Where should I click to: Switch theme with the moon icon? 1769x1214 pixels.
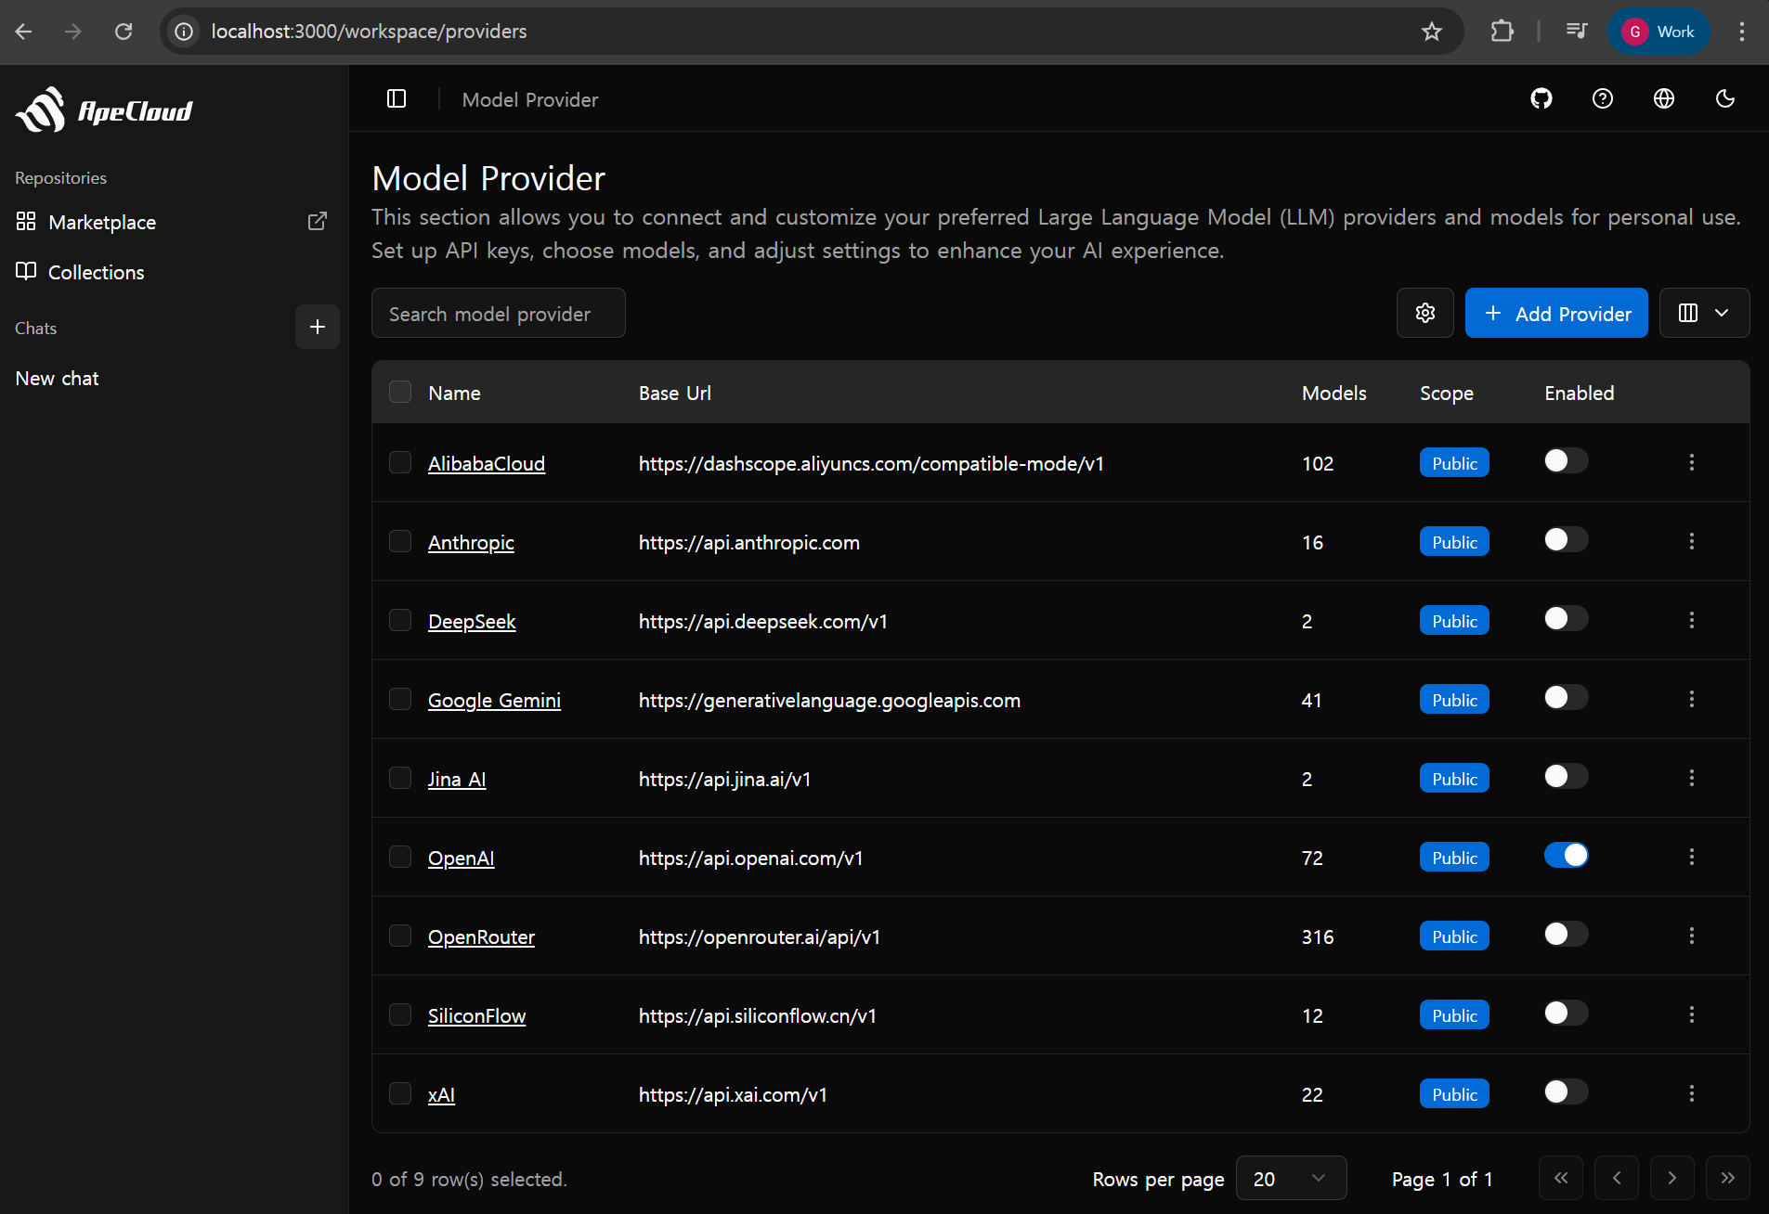pyautogui.click(x=1725, y=98)
